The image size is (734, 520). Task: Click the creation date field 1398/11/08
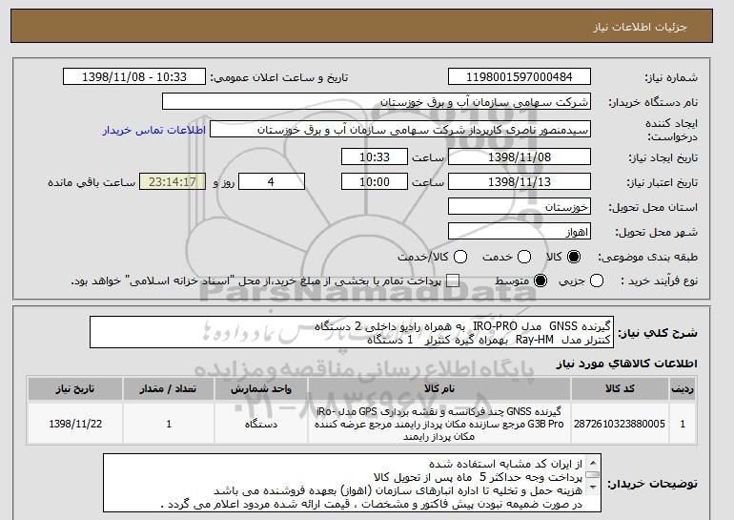tap(520, 156)
